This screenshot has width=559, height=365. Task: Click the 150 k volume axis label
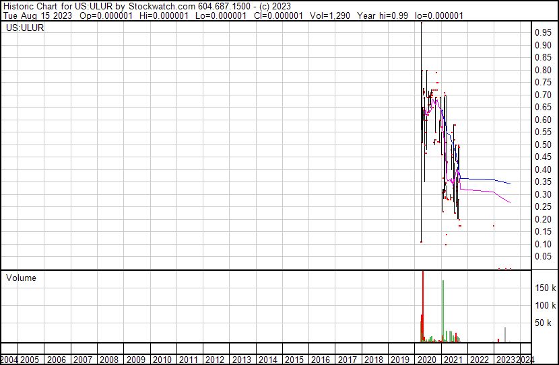545,288
